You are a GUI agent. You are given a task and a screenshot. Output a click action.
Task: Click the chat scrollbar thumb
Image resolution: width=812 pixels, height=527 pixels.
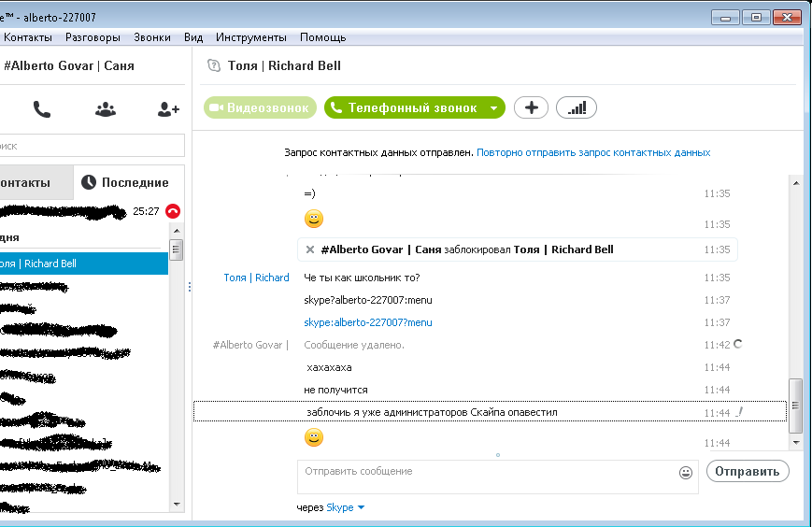click(795, 406)
